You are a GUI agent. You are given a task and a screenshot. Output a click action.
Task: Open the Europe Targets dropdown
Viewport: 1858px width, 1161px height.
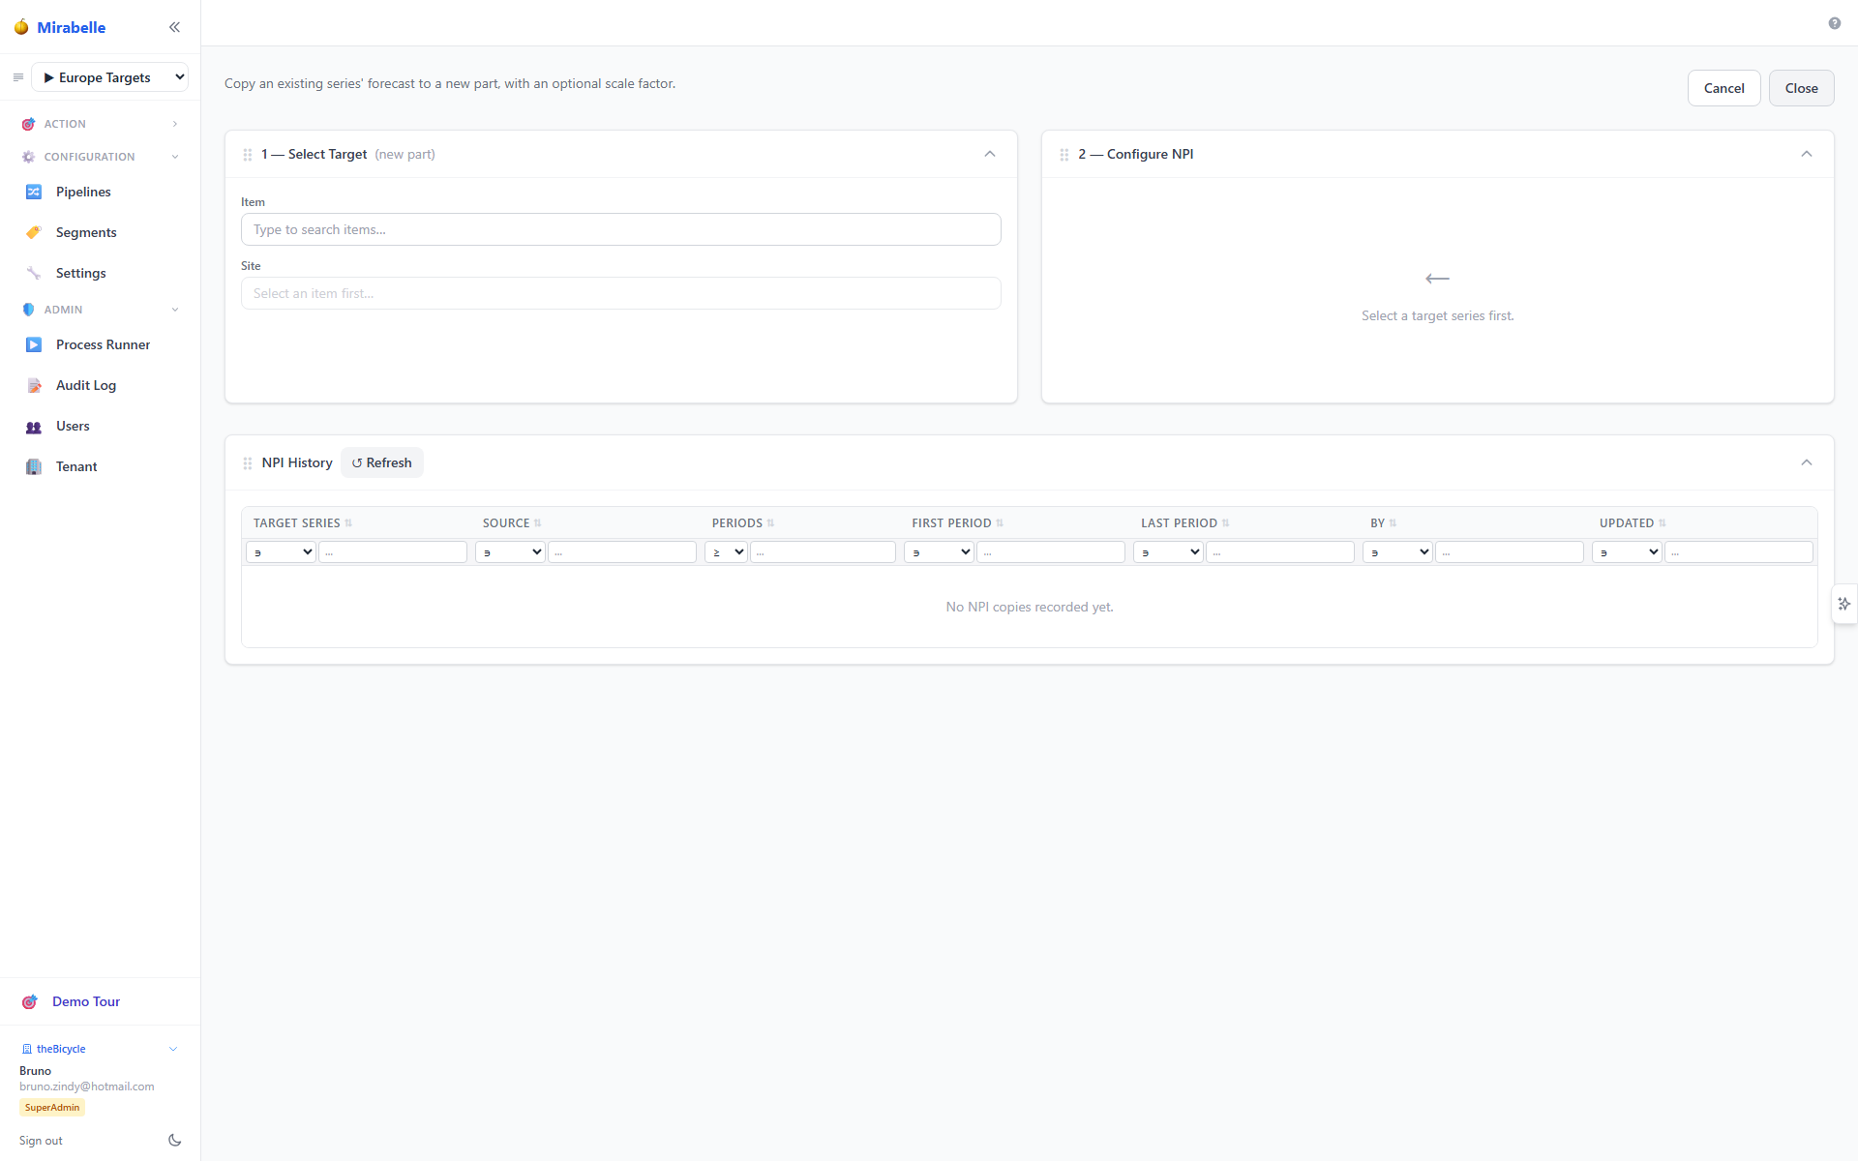(110, 77)
